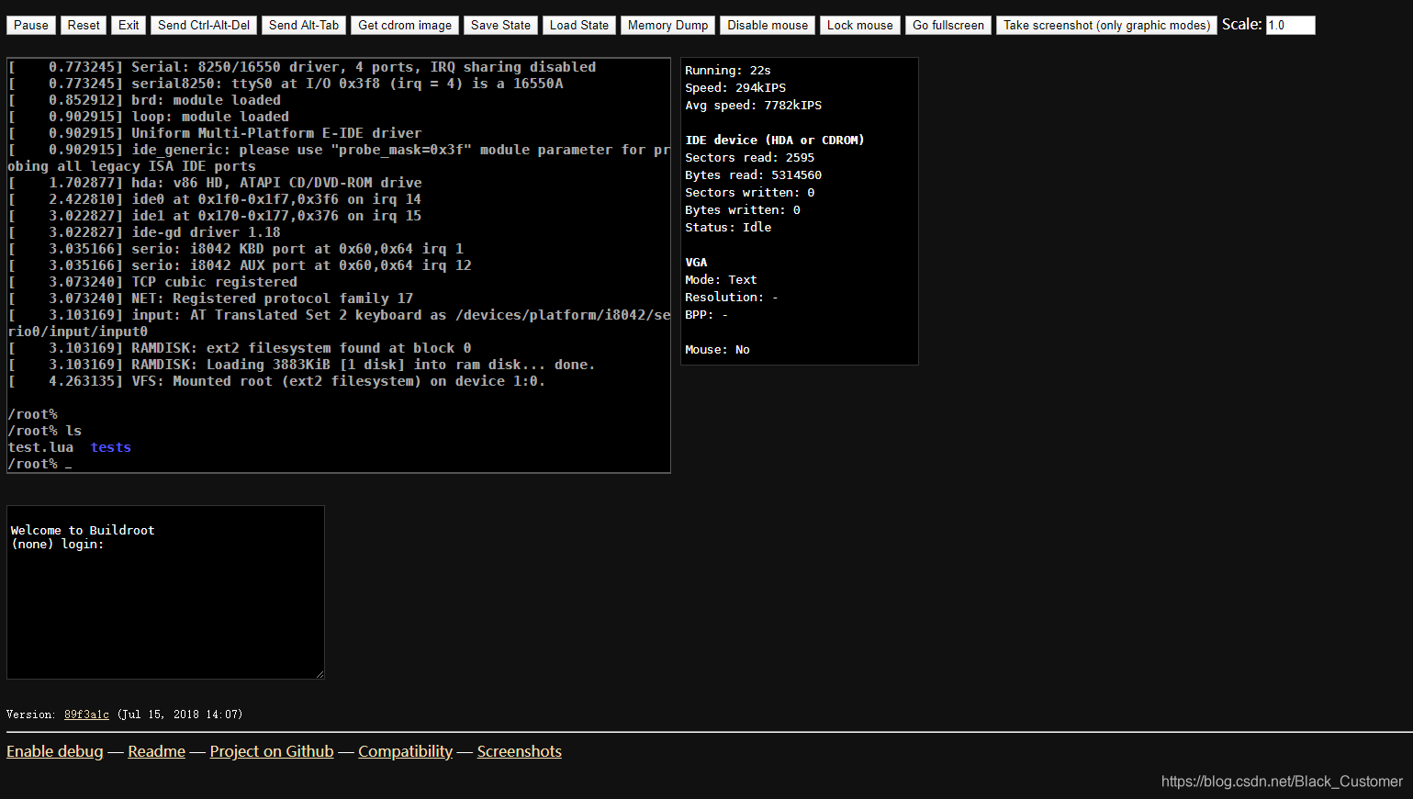Viewport: 1413px width, 799px height.
Task: Click 'Mode: Text' VGA info
Action: (721, 279)
